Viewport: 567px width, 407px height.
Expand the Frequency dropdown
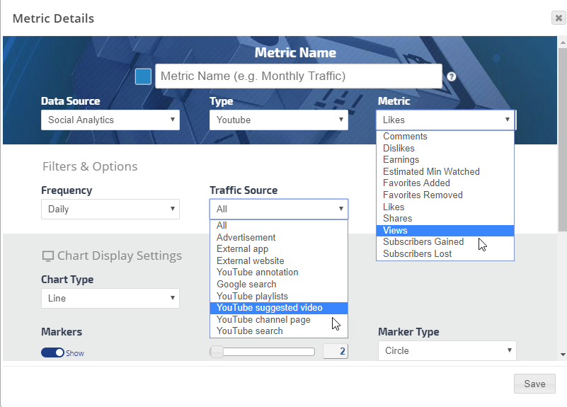[110, 210]
